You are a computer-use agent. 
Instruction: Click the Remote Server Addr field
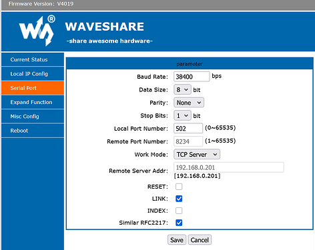click(x=228, y=167)
